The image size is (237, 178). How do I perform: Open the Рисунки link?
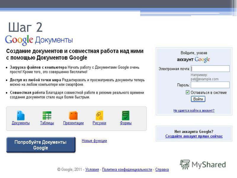click(x=99, y=123)
